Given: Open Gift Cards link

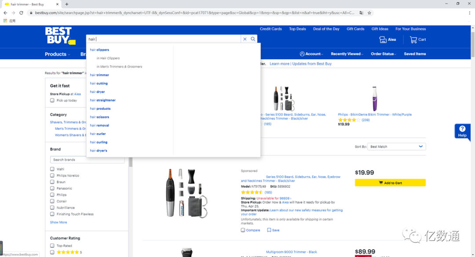Looking at the screenshot, I should click(x=355, y=29).
